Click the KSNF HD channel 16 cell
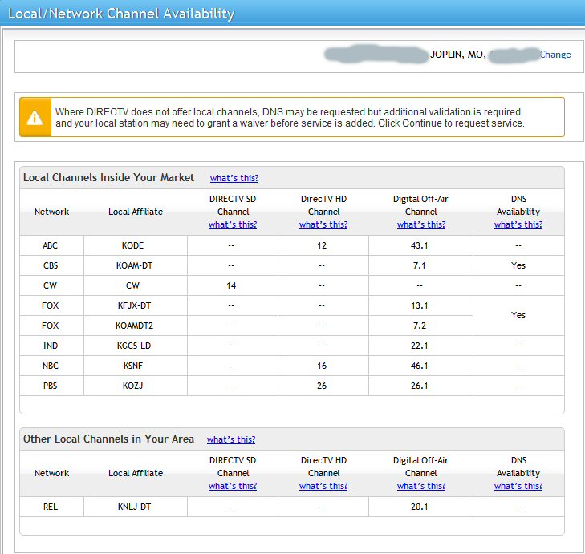Image resolution: width=585 pixels, height=554 pixels. 323,365
